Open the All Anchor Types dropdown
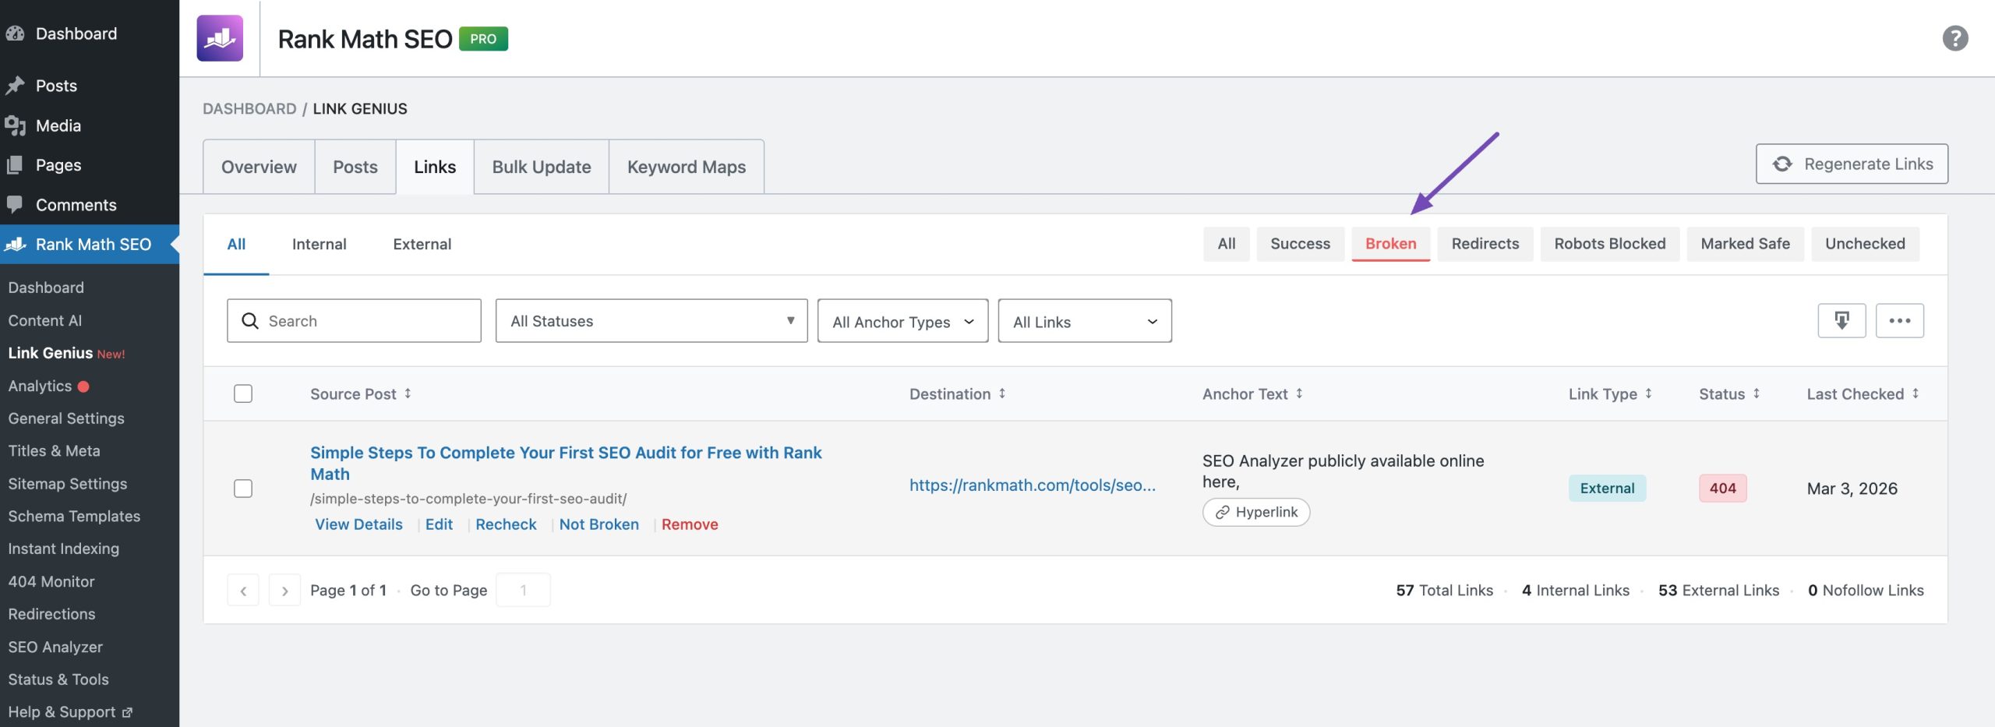 (x=902, y=321)
